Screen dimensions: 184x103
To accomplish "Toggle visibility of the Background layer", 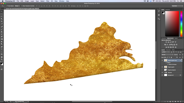I will point(162,75).
